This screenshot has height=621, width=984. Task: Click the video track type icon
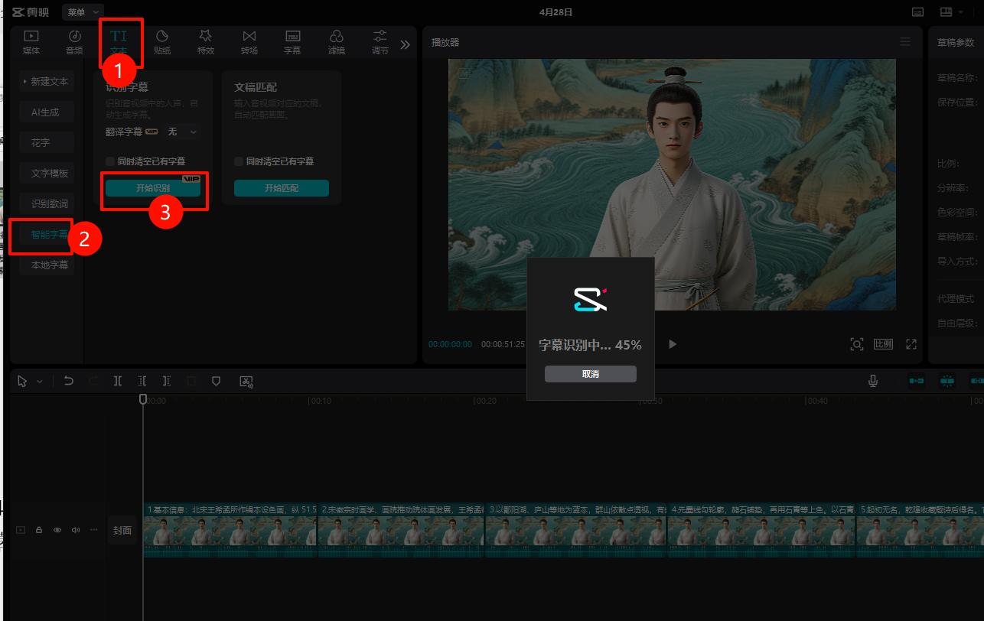click(x=21, y=529)
